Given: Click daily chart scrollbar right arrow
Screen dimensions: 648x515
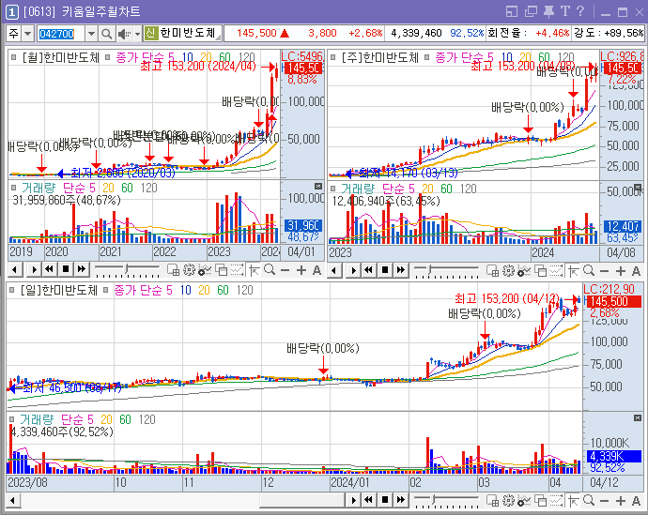Looking at the screenshot, I should (353, 501).
